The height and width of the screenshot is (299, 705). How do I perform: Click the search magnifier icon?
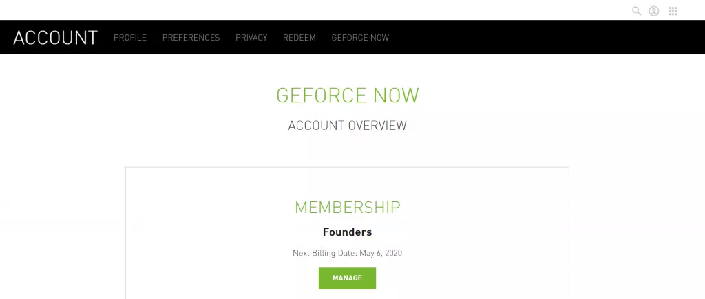coord(637,11)
